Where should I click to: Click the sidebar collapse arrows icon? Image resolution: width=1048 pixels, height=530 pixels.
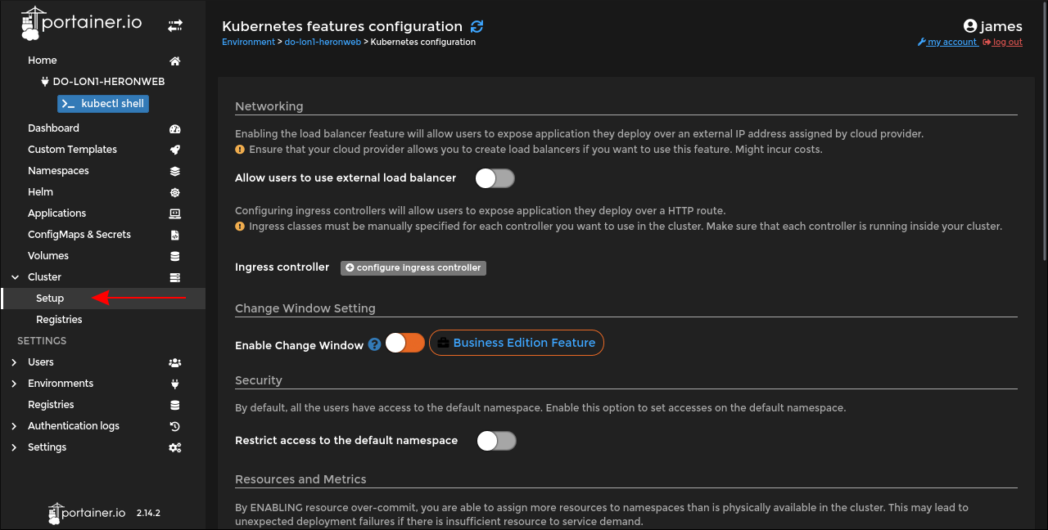(x=175, y=26)
